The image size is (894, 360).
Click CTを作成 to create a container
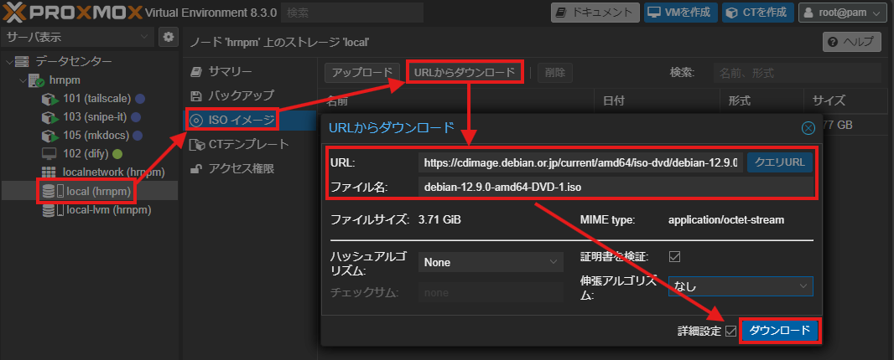point(758,12)
